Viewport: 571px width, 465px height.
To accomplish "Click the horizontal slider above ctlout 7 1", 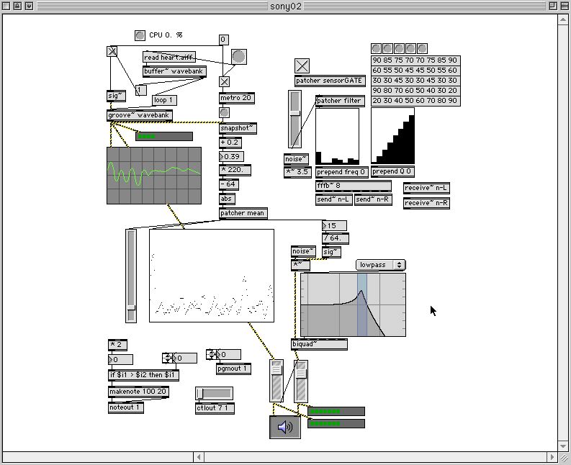I will (x=214, y=393).
